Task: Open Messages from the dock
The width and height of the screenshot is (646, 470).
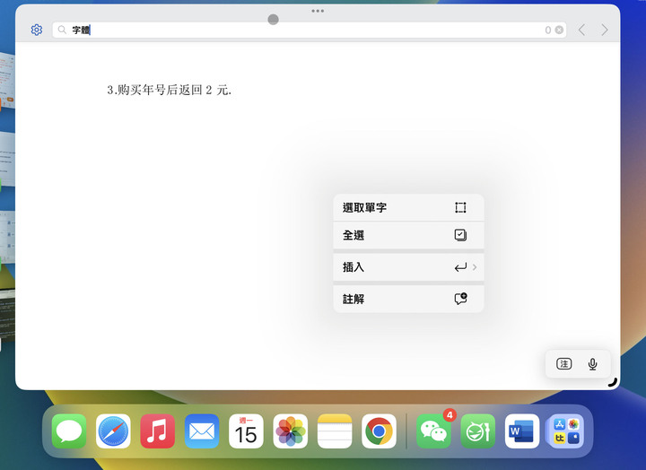Action: pos(69,431)
